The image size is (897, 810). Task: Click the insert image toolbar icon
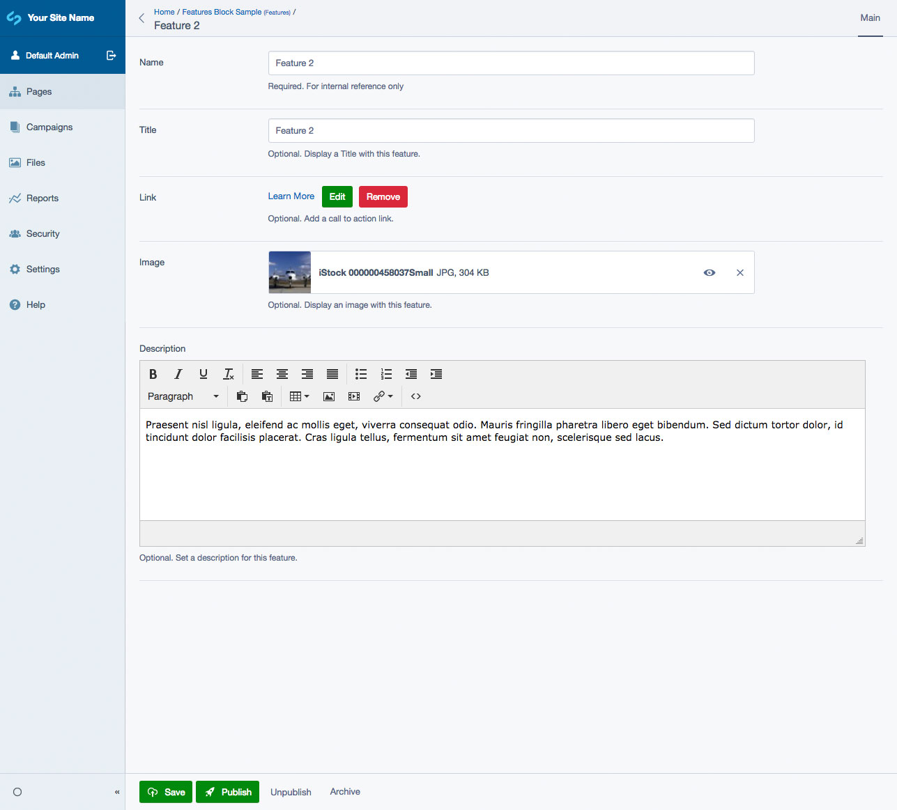coord(329,396)
